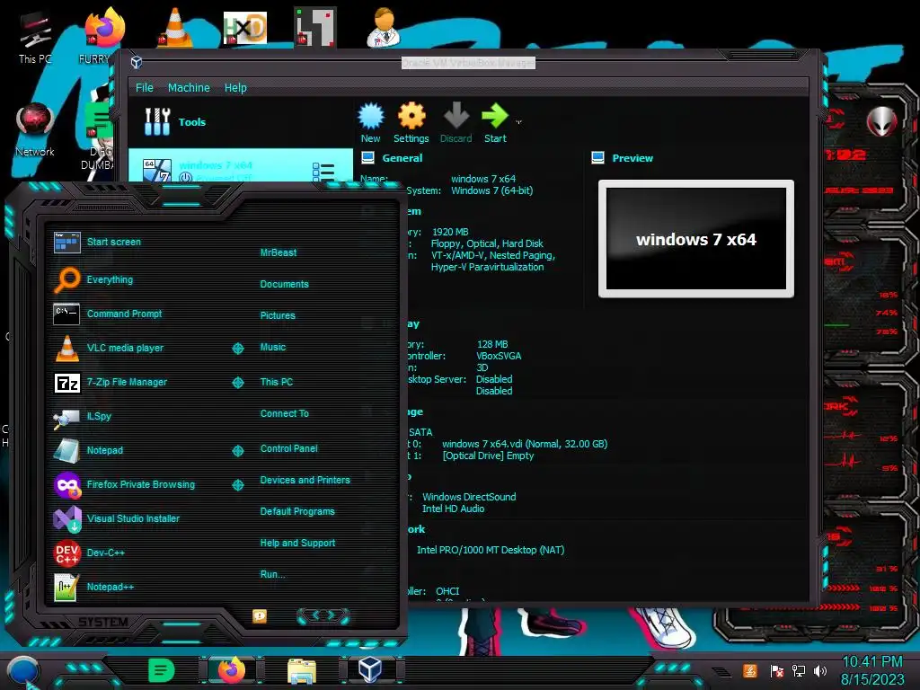Launch Visual Studio Installer
This screenshot has height=690, width=920.
click(133, 518)
